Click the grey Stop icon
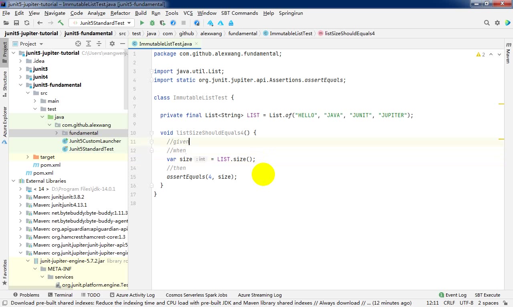The image size is (513, 307). pos(184,23)
